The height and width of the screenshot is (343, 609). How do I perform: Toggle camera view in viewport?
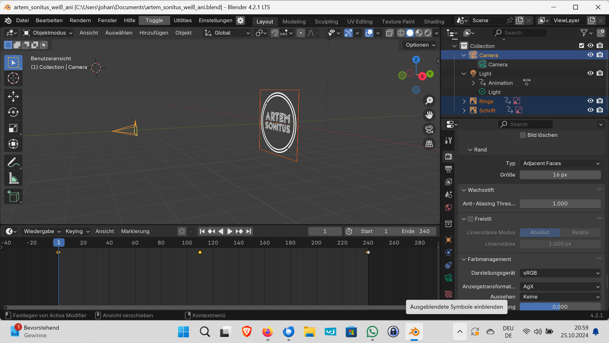(429, 129)
